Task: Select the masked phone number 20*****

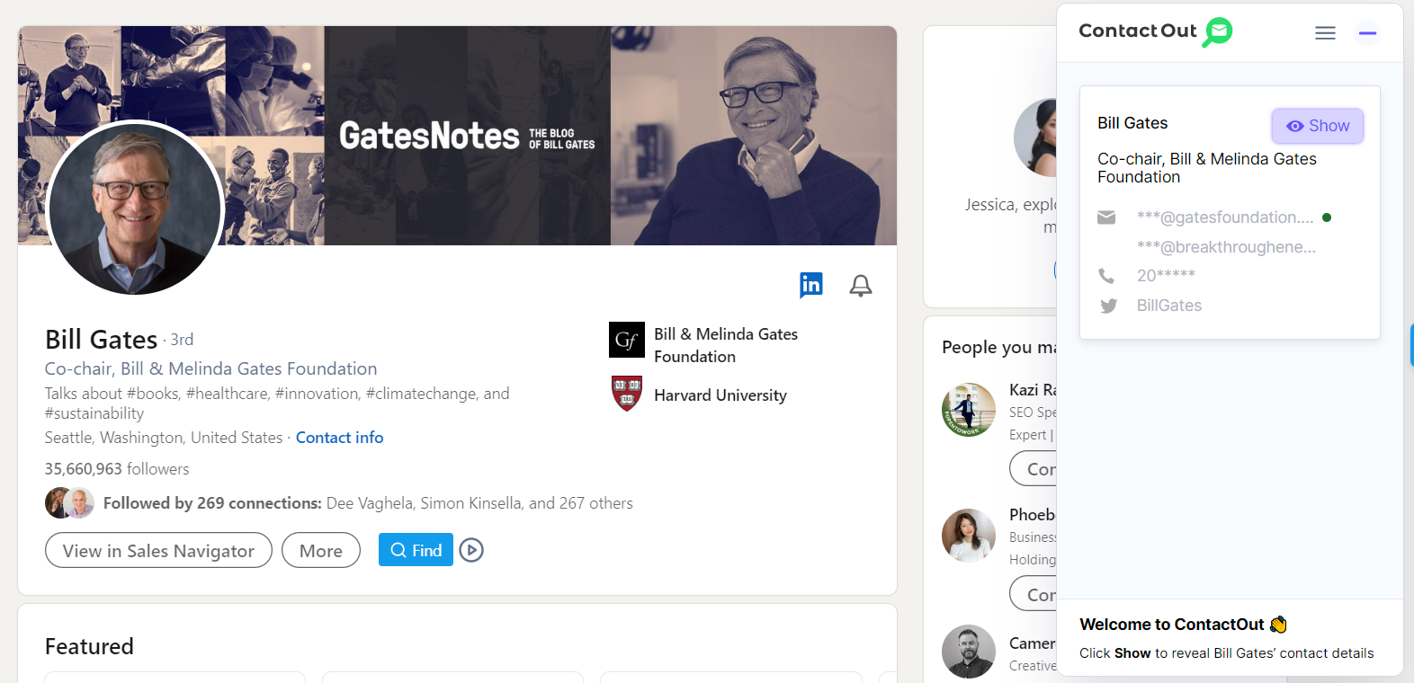Action: [x=1166, y=275]
